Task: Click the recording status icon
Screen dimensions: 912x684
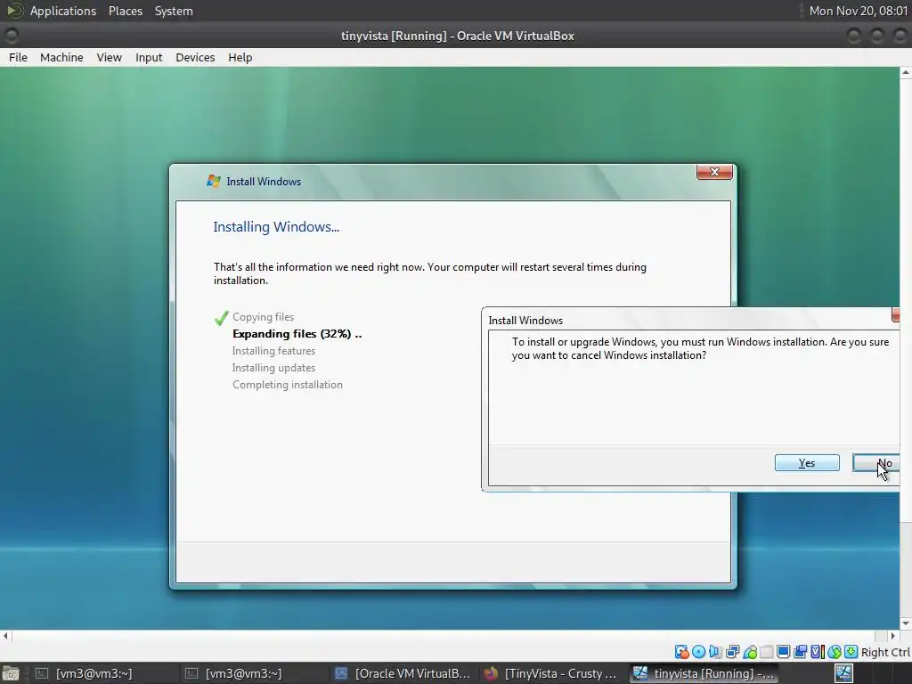Action: 801,652
